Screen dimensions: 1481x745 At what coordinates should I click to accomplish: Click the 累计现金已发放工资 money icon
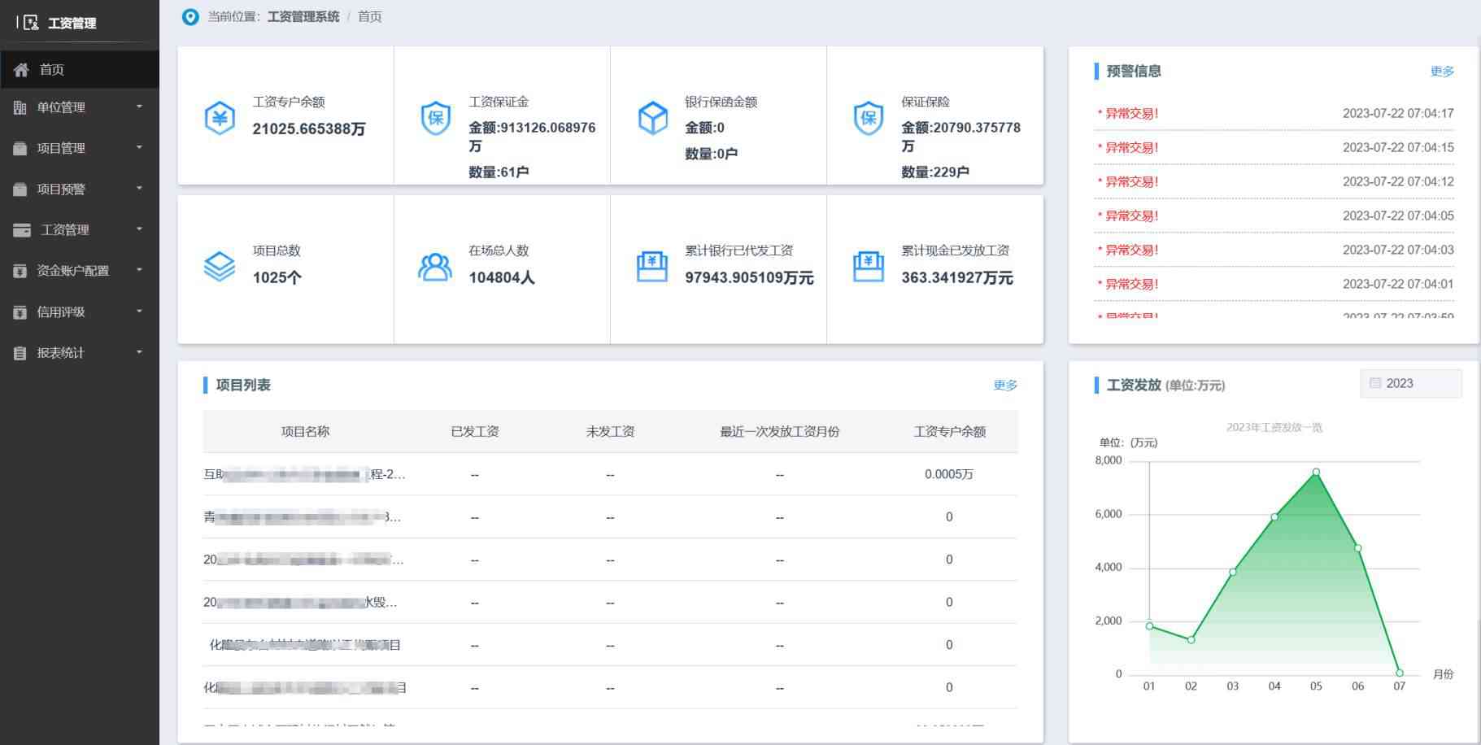pyautogui.click(x=869, y=266)
